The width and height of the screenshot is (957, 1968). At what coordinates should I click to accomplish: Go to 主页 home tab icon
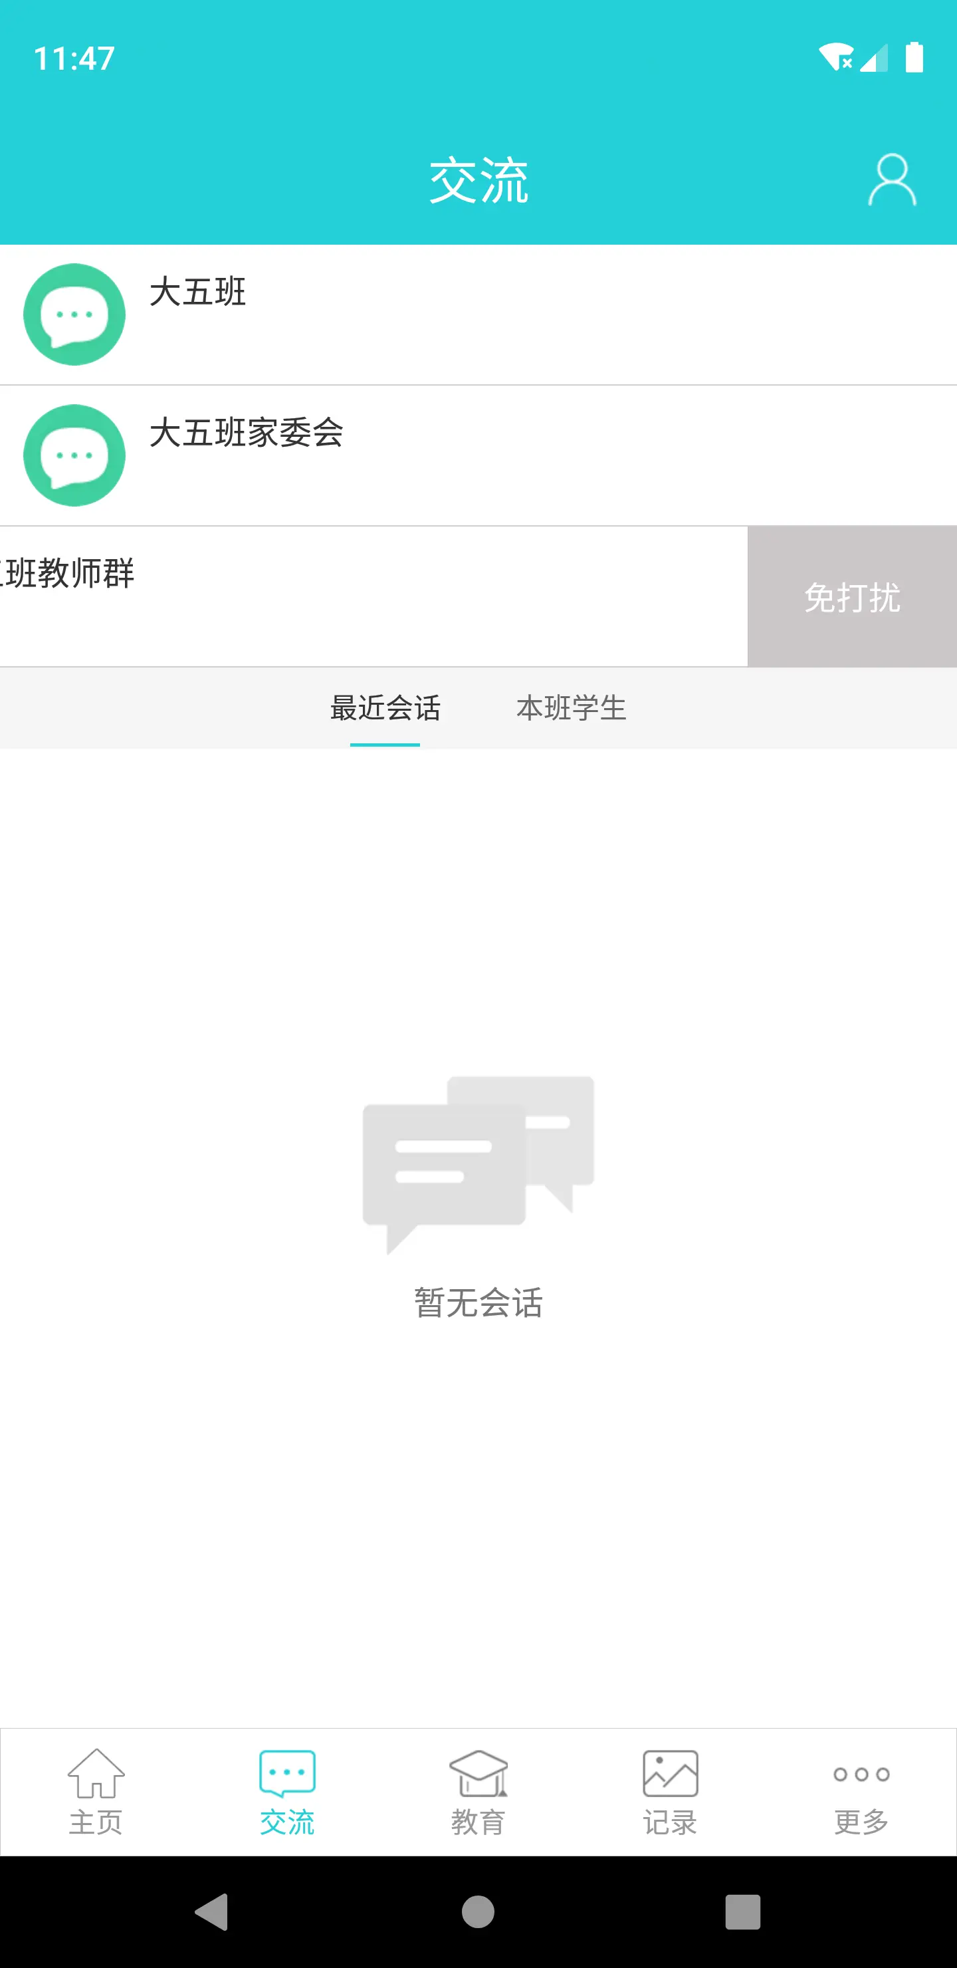click(96, 1773)
